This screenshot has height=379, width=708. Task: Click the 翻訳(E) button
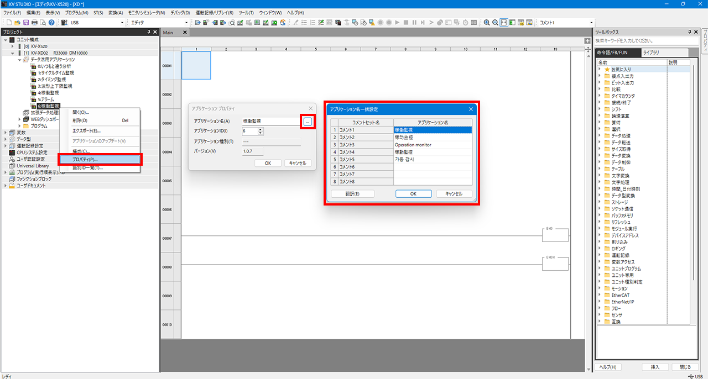click(x=353, y=194)
